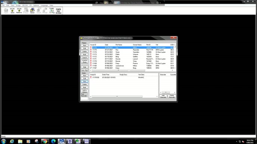Select patient row 11174 Storm
Screen dimensions: 257x144
coord(131,52)
